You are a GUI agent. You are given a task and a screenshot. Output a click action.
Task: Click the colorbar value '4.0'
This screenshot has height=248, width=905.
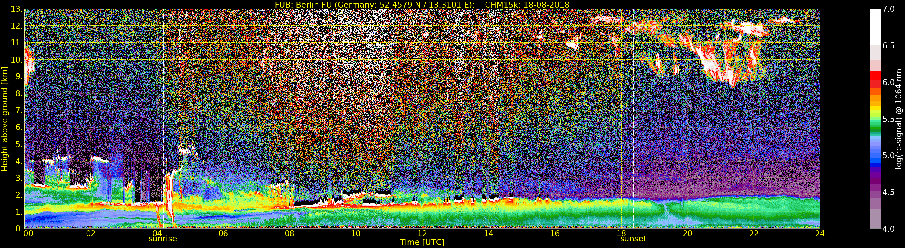[x=888, y=229]
